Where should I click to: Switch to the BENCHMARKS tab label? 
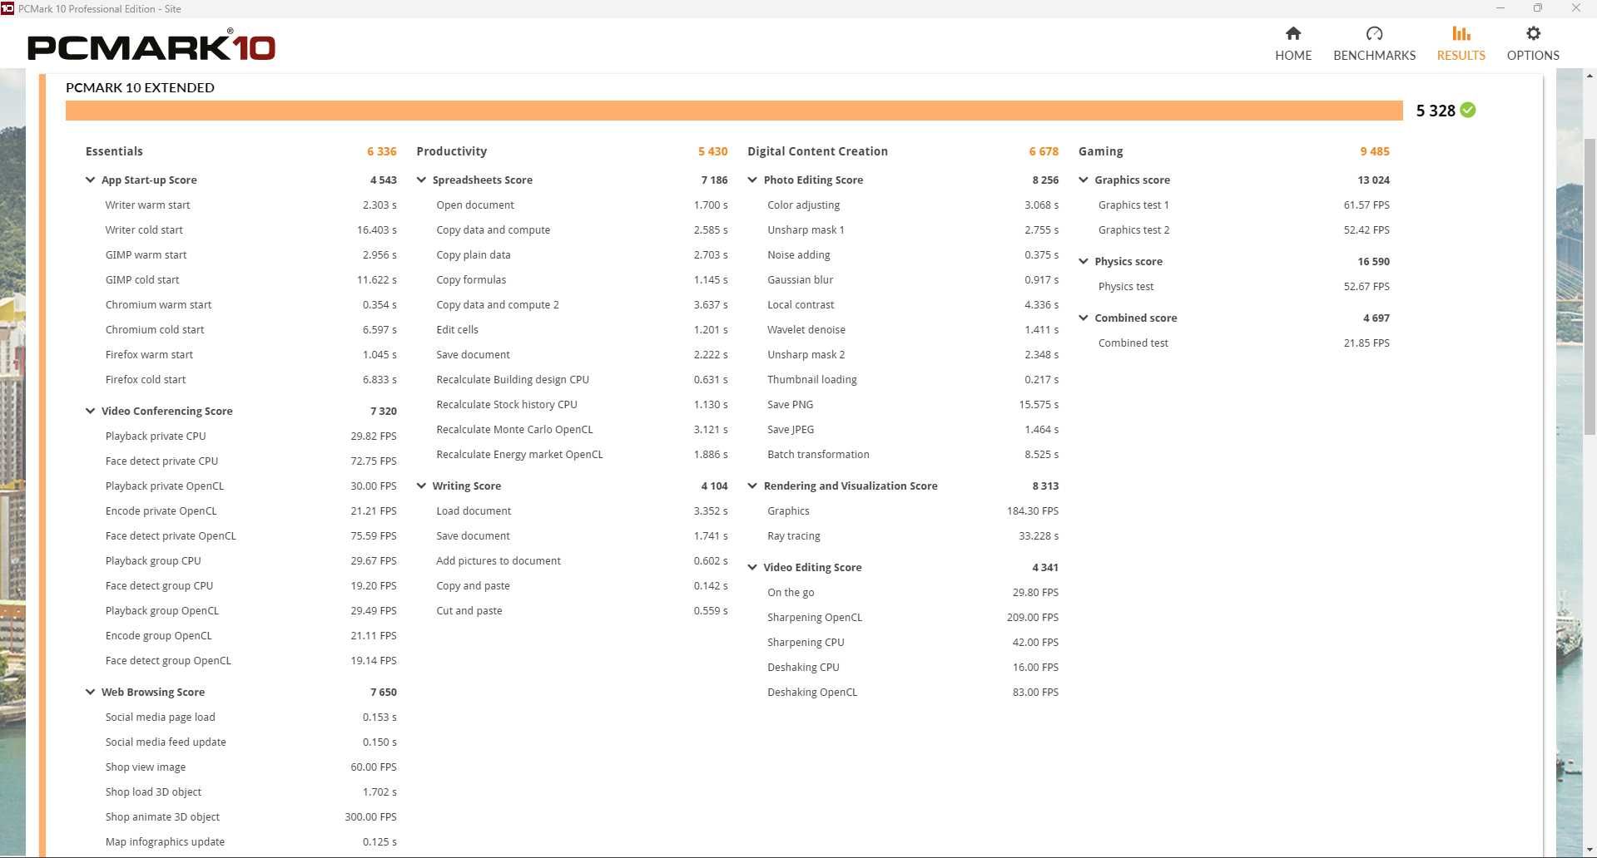(1374, 55)
